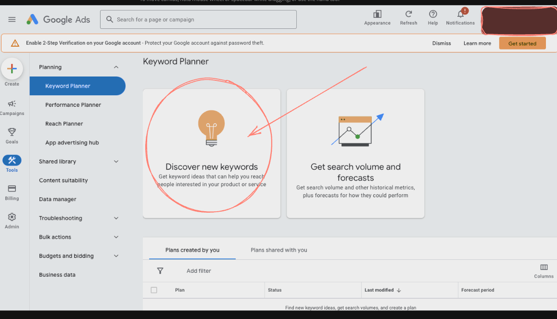The image size is (557, 319).
Task: Collapse the Planning section
Action: 116,67
